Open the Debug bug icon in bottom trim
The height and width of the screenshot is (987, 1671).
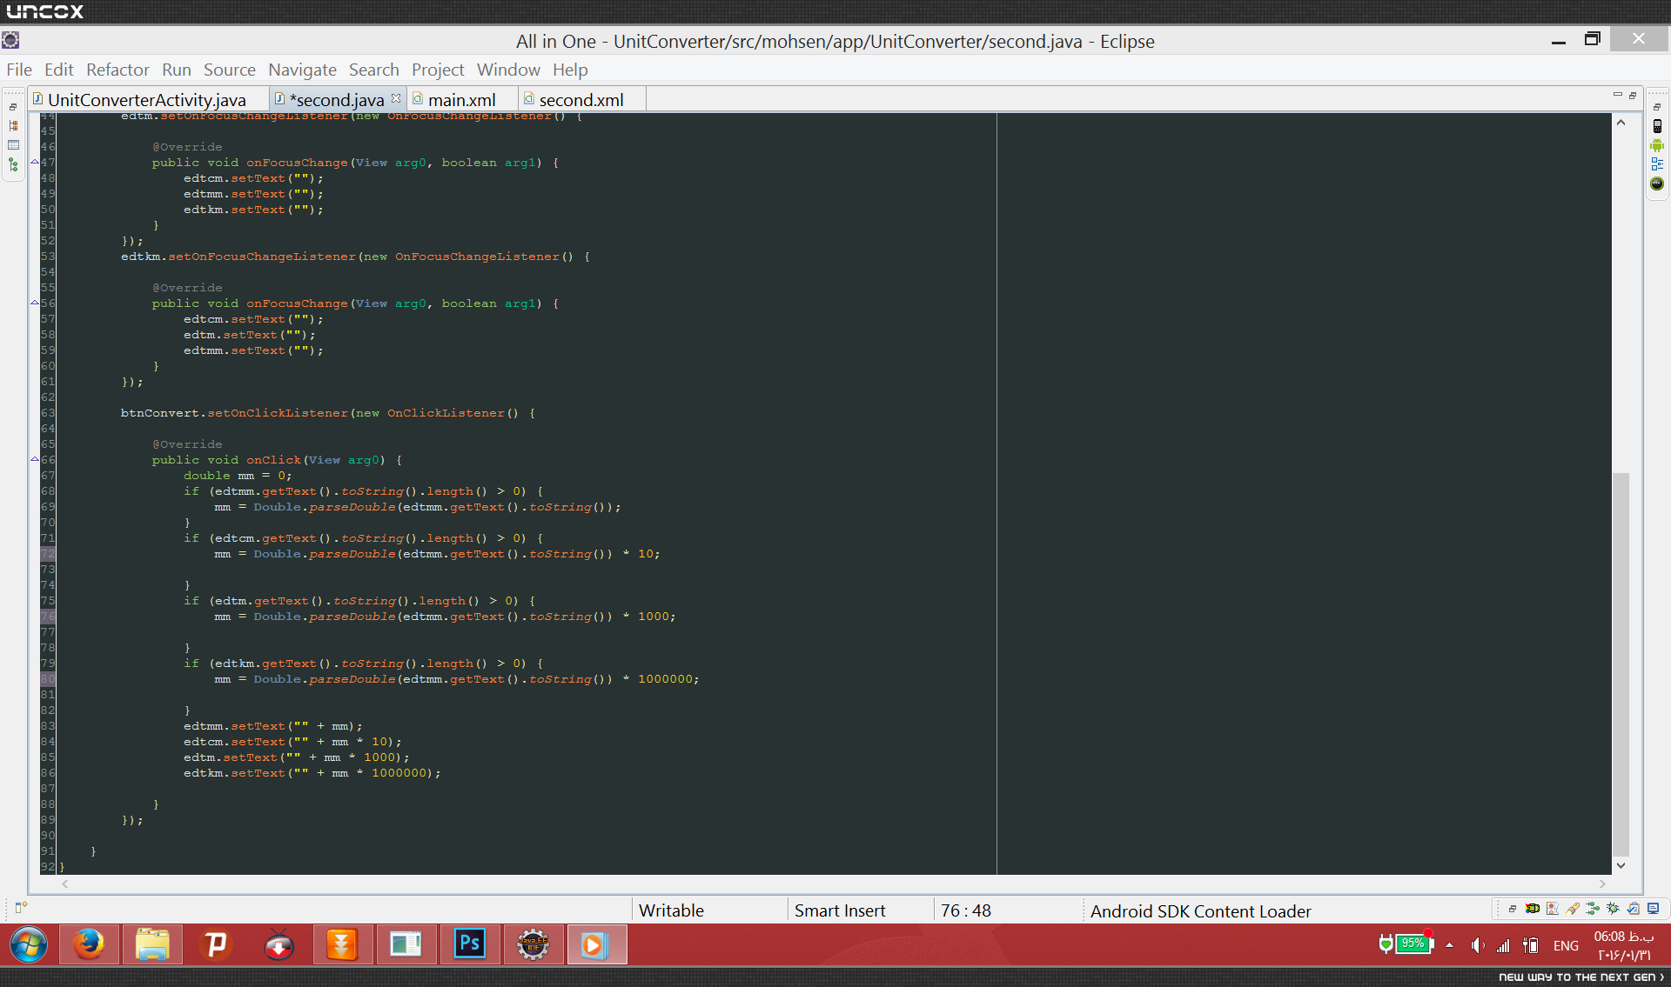click(x=1613, y=909)
